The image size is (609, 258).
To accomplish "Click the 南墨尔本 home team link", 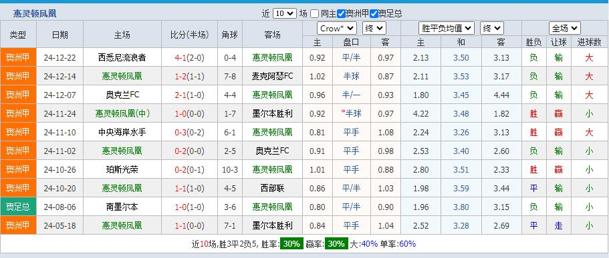I will tap(122, 207).
